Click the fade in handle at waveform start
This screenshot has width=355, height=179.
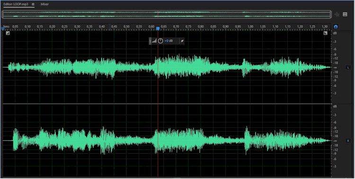tap(8, 33)
